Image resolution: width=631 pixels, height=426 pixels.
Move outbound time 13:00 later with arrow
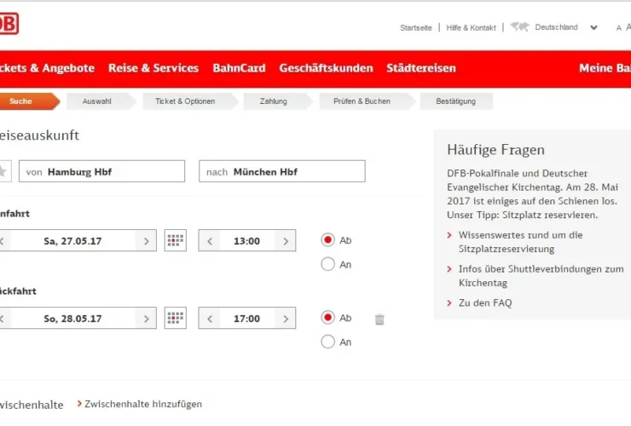[x=286, y=241]
